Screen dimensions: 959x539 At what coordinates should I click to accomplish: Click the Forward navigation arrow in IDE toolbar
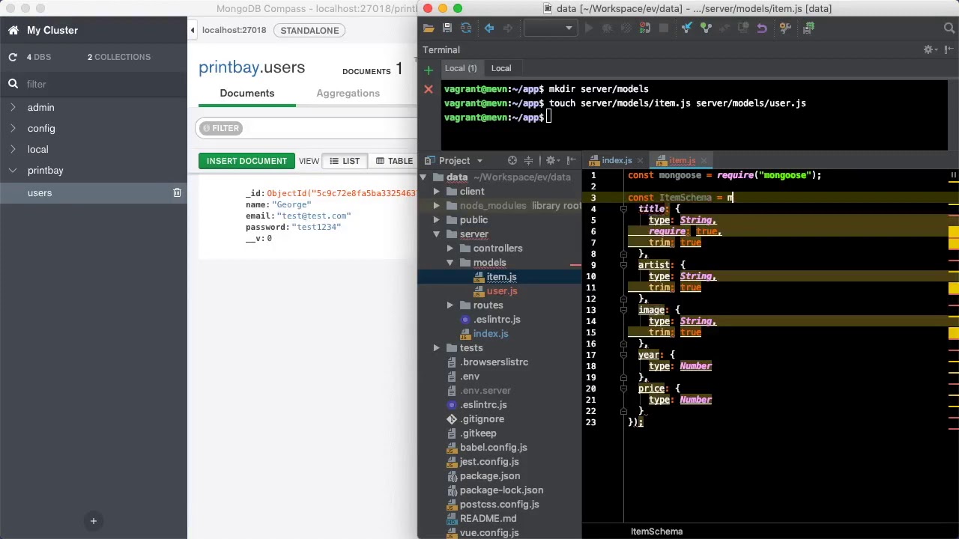pos(508,28)
